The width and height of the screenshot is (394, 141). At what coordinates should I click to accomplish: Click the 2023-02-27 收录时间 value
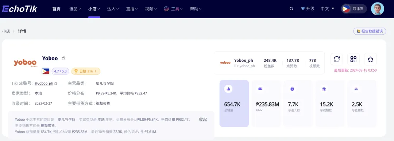pos(43,103)
